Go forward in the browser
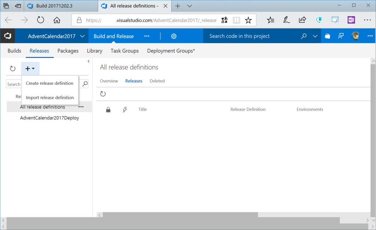The width and height of the screenshot is (376, 230). tap(24, 20)
